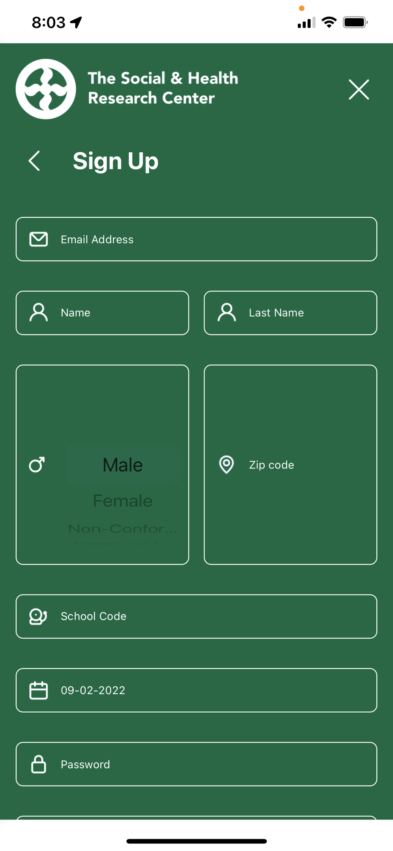Tap the 8:03 clock in status bar
This screenshot has width=393, height=851.
point(48,22)
